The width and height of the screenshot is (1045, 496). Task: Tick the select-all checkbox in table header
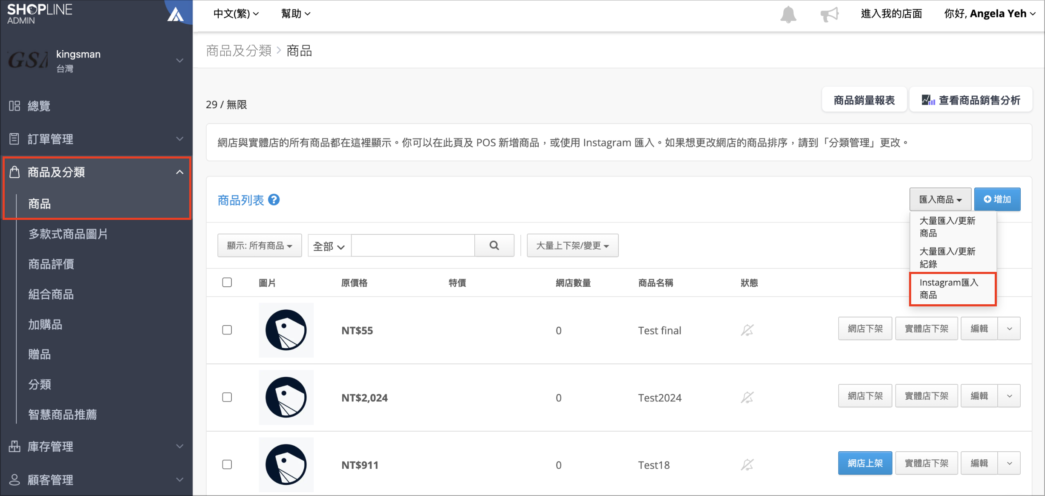coord(227,282)
